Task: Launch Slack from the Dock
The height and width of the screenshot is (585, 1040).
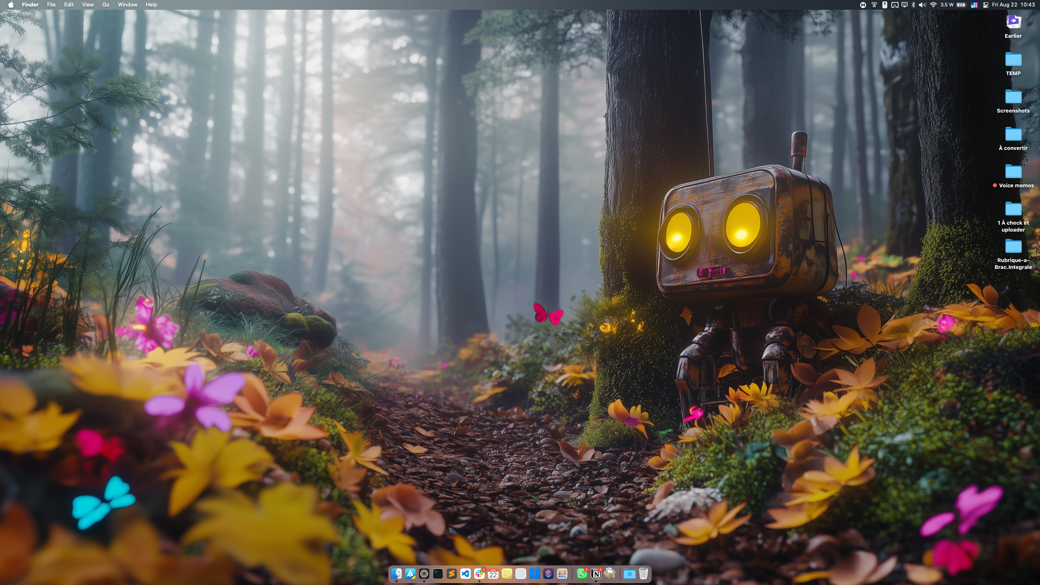Action: coord(479,574)
